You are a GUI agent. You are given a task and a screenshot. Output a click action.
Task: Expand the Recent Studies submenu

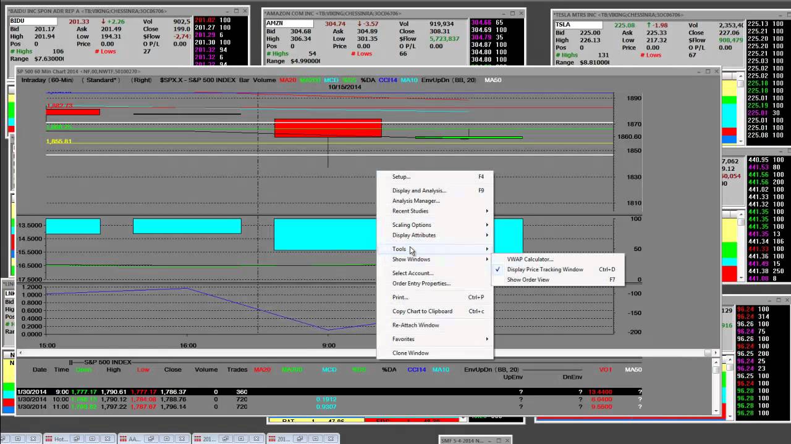[x=435, y=211]
